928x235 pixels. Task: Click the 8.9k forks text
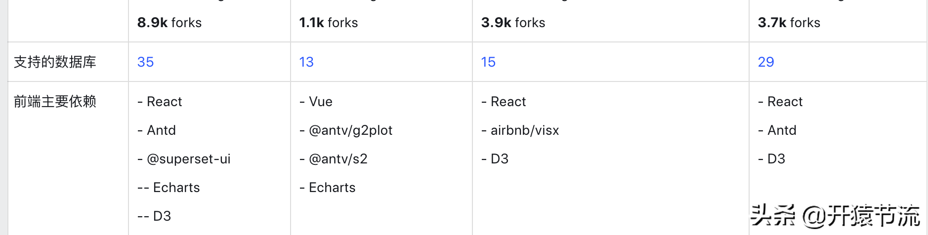[169, 23]
